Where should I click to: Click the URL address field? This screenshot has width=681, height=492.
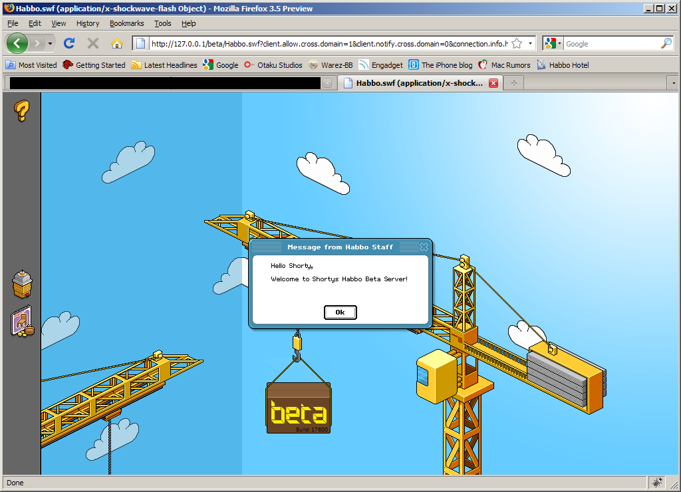329,43
